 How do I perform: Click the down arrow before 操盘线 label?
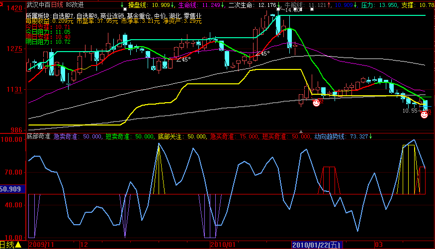click(x=122, y=4)
